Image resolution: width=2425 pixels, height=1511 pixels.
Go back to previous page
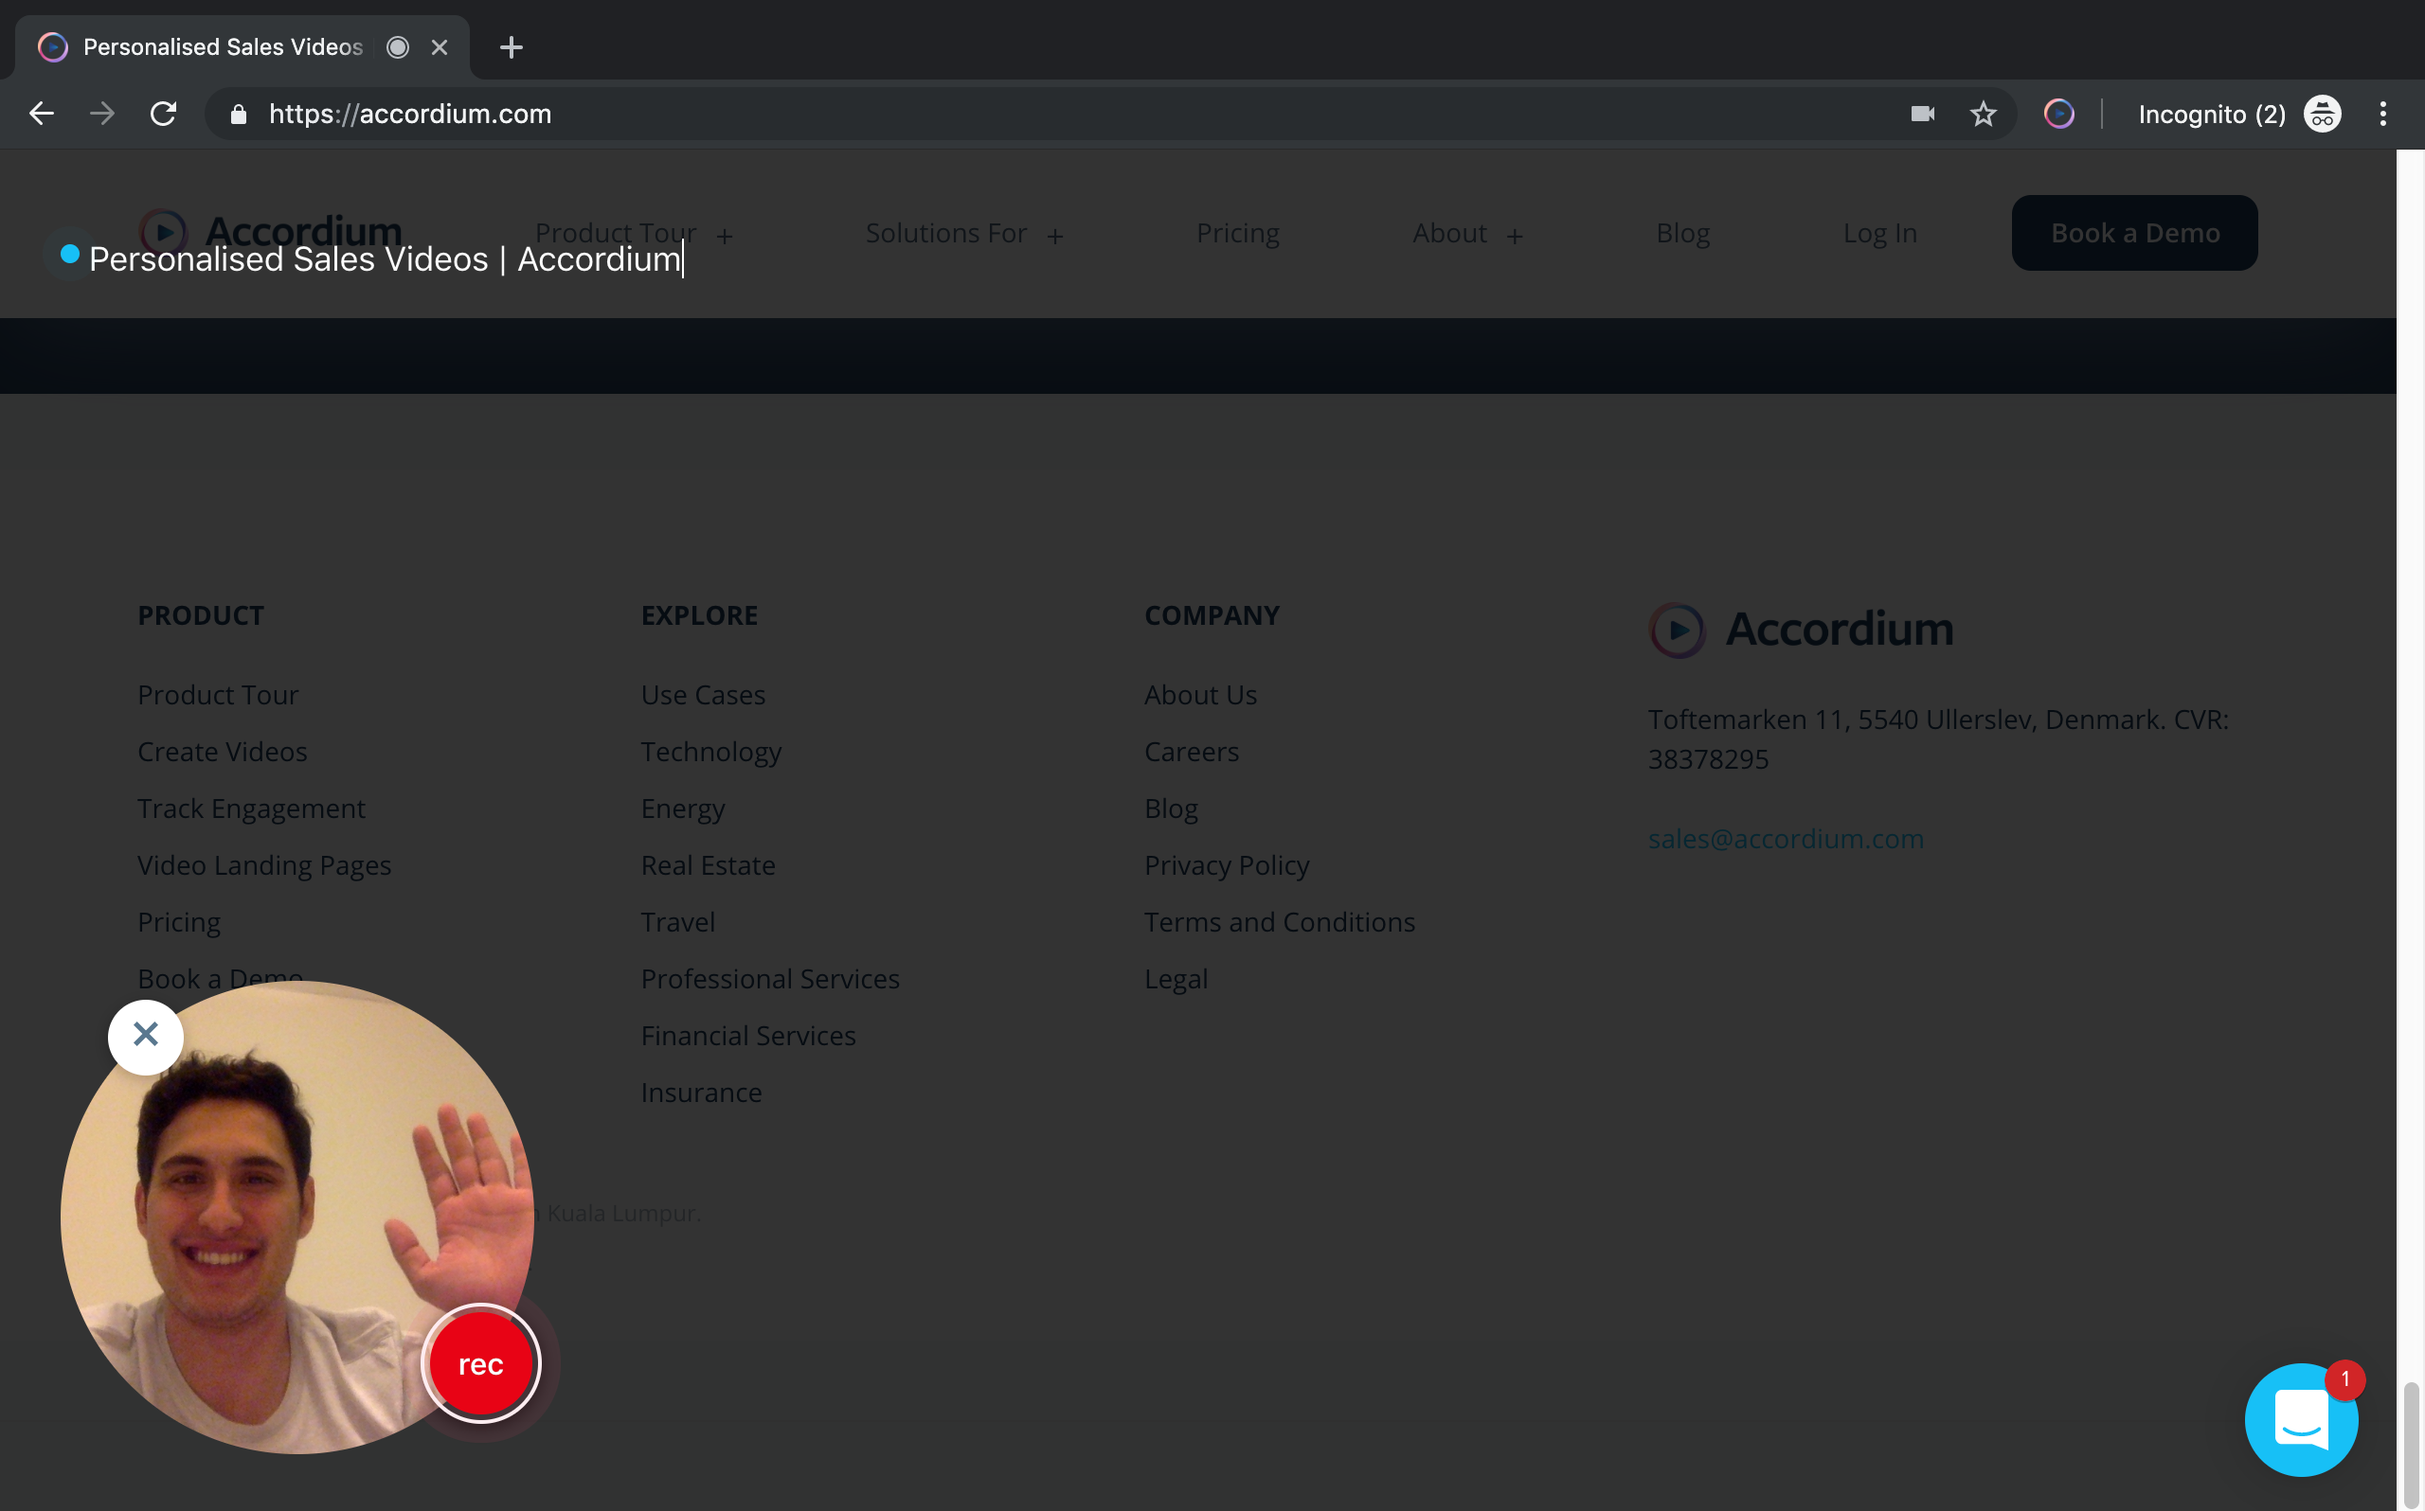point(42,114)
